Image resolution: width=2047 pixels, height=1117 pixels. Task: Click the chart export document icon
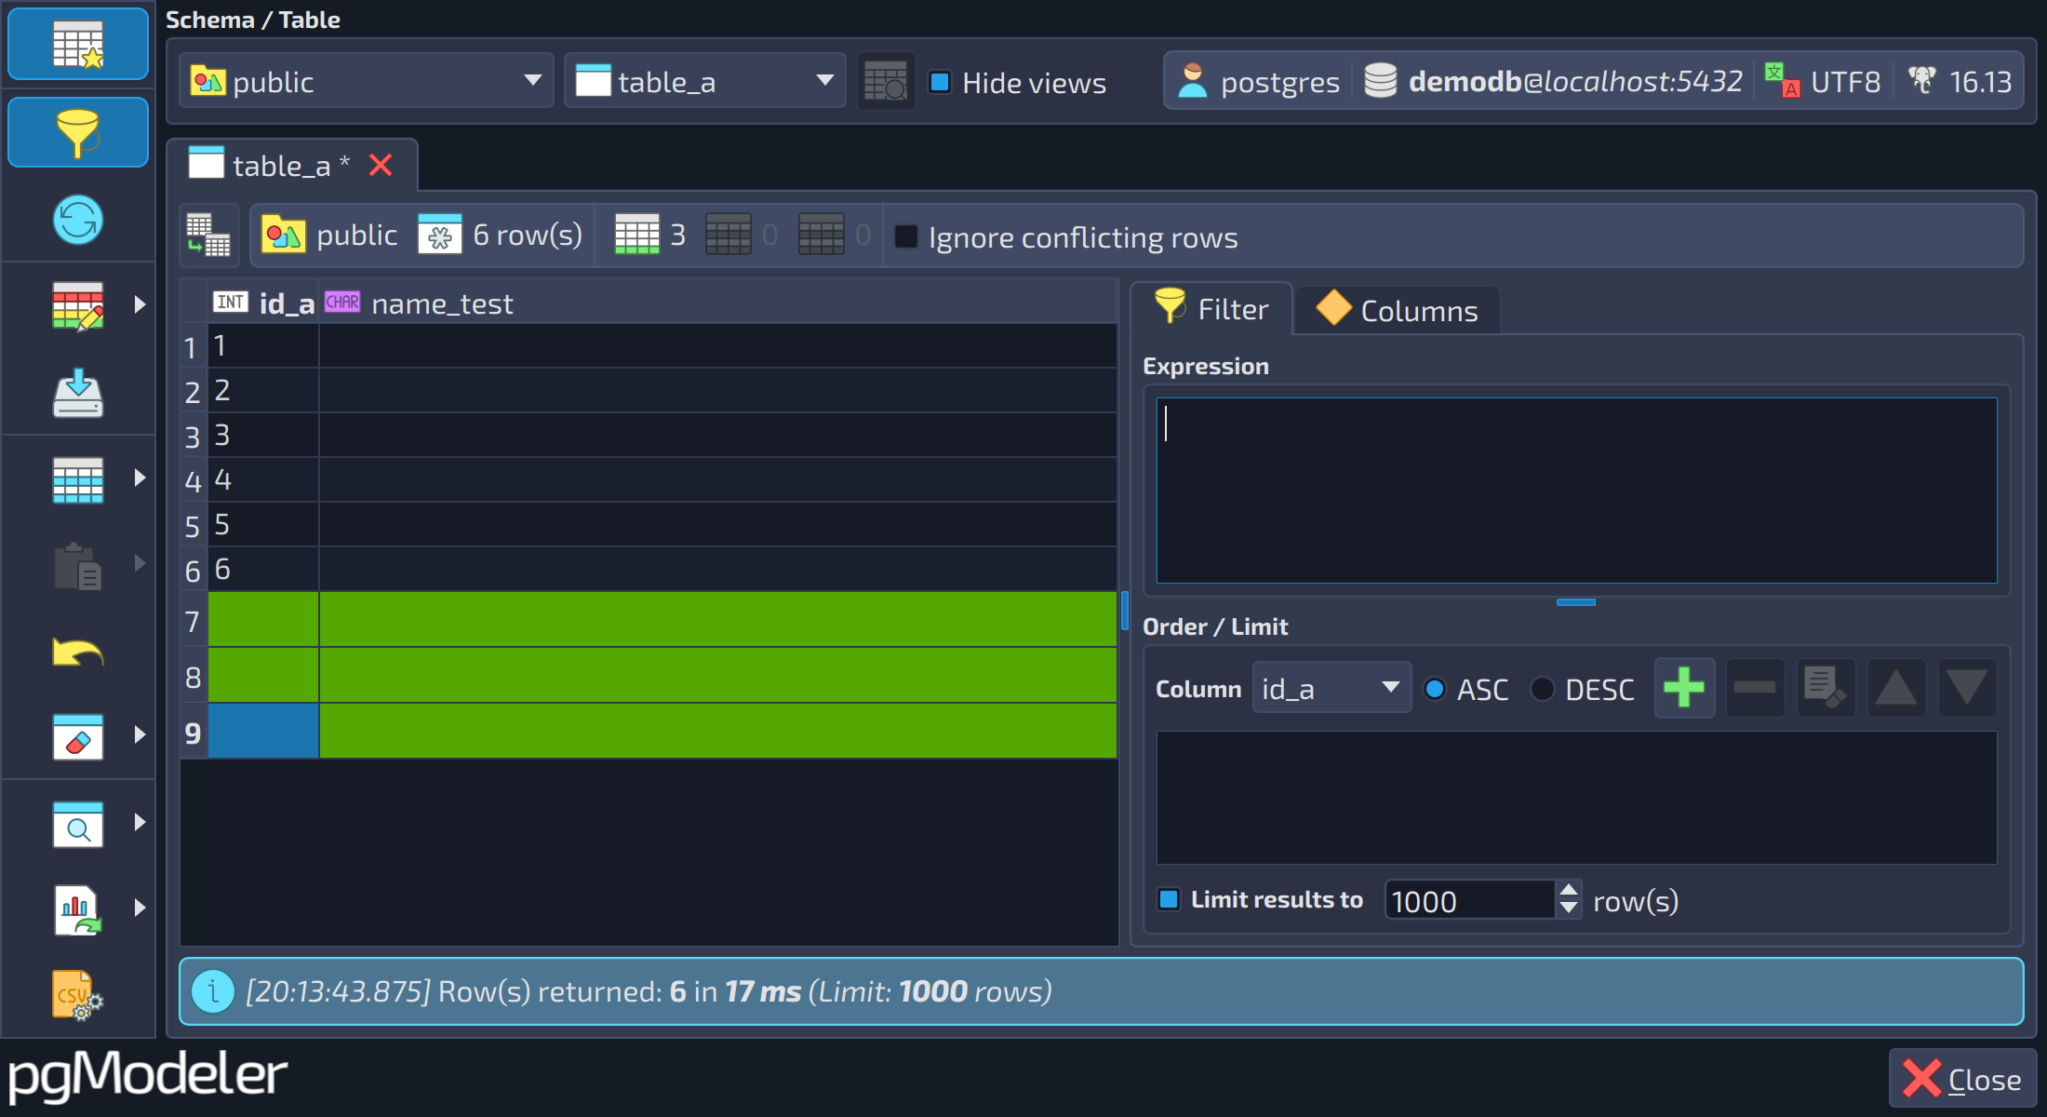[x=78, y=909]
